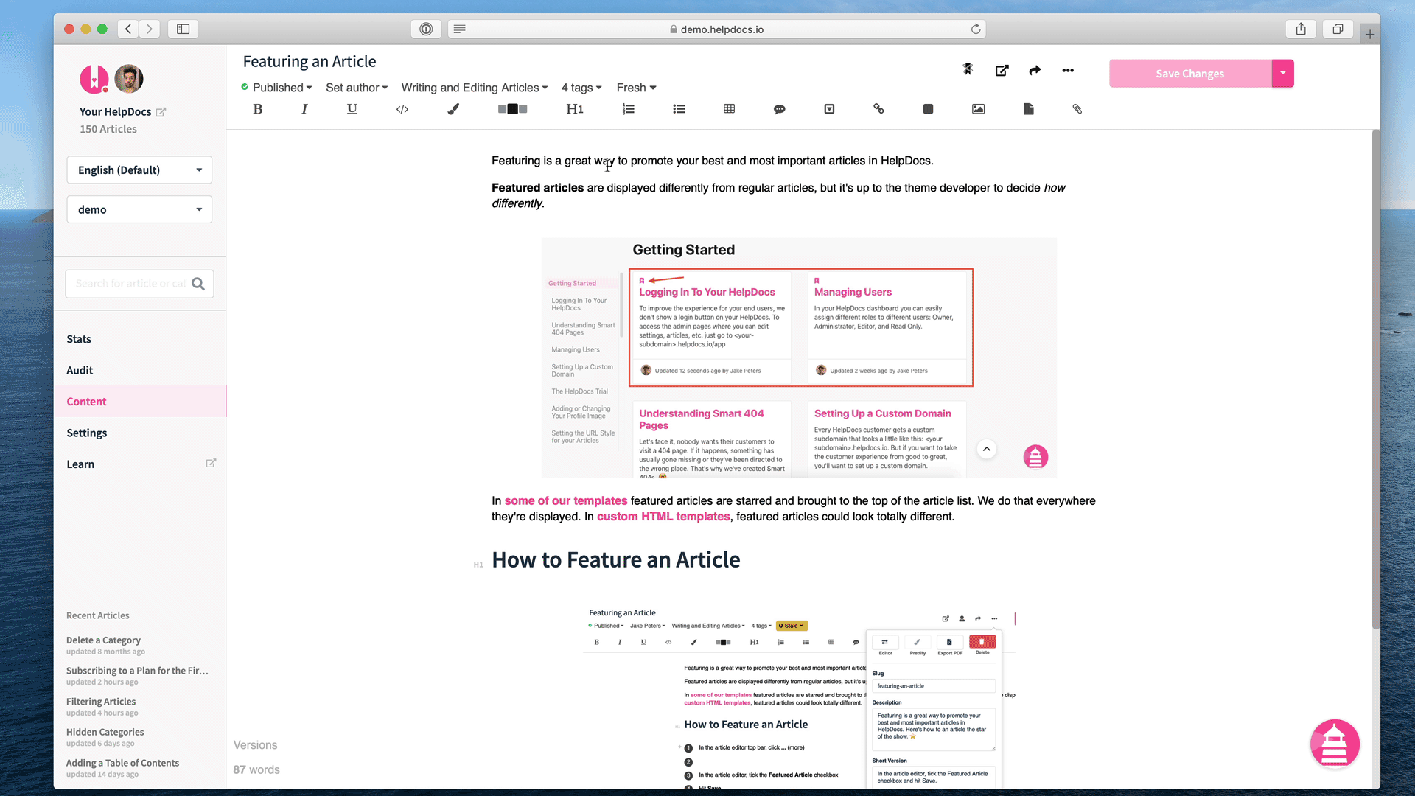Attach a file with paperclip icon
This screenshot has width=1415, height=796.
click(1077, 109)
